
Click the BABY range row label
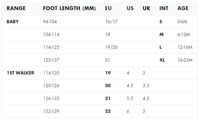coord(13,22)
